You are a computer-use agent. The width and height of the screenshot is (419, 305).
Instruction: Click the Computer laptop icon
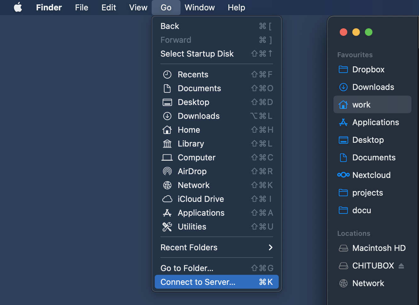(167, 158)
